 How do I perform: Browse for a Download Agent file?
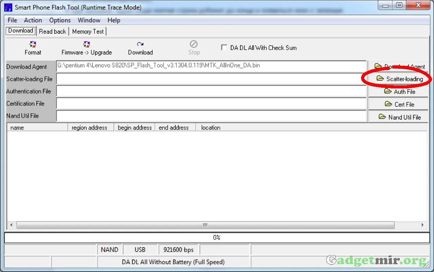(x=398, y=66)
